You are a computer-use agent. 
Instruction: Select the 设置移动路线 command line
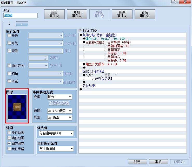click(x=133, y=42)
